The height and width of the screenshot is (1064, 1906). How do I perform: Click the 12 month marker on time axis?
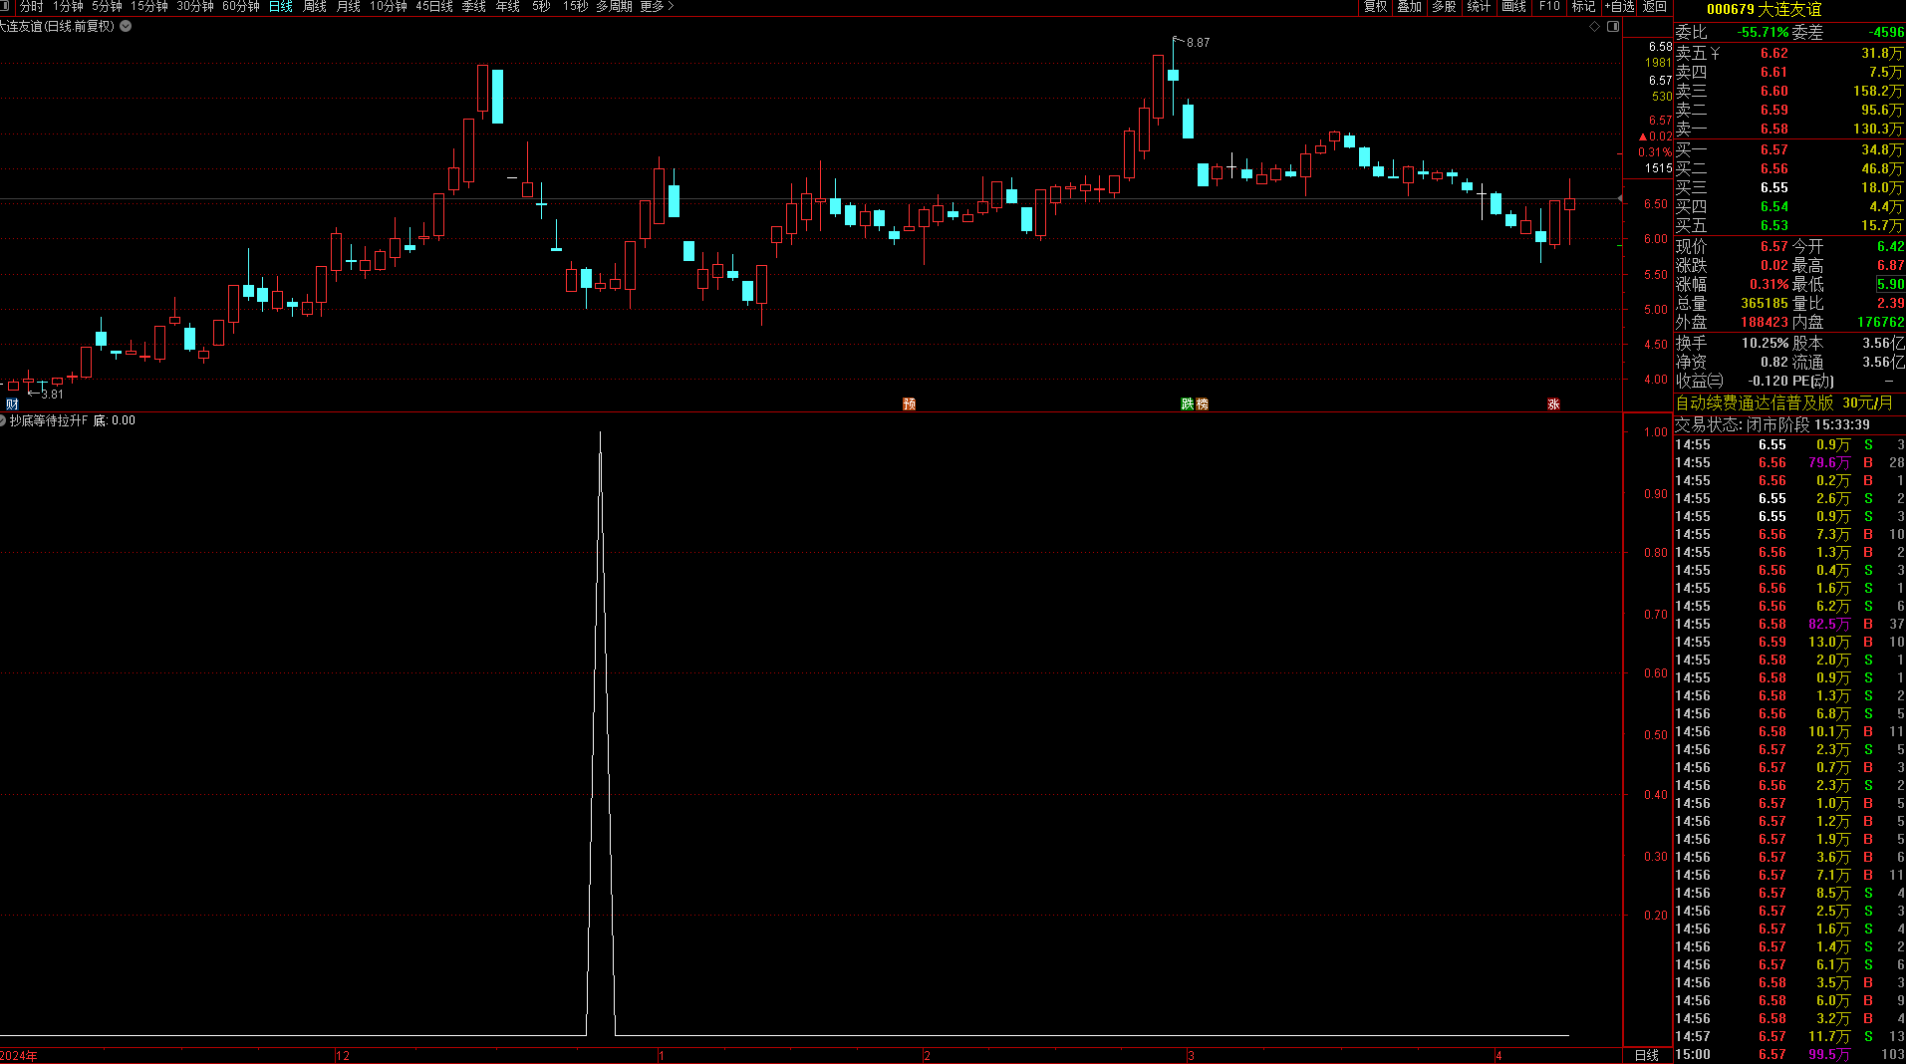click(x=343, y=1056)
